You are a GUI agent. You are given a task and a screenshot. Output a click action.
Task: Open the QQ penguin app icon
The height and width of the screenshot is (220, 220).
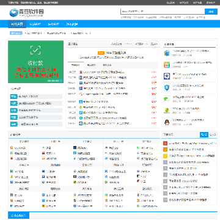[167, 122]
